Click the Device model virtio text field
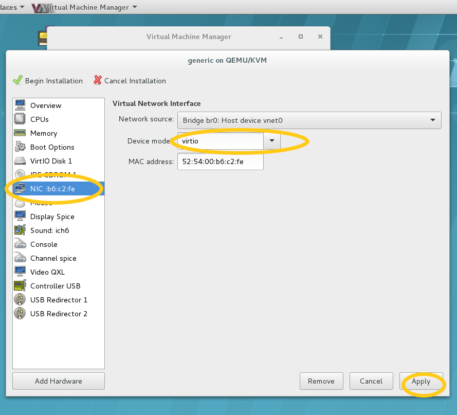457x415 pixels. (221, 141)
